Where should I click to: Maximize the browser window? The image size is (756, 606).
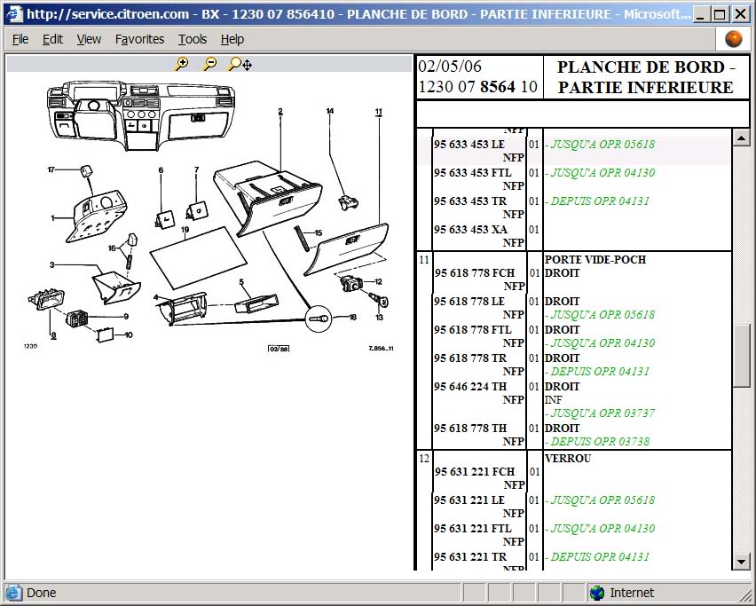tap(720, 14)
